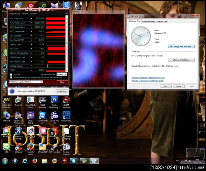The height and width of the screenshot is (171, 206).
Task: Enable the Log to file checkbox
Action: pos(11,75)
